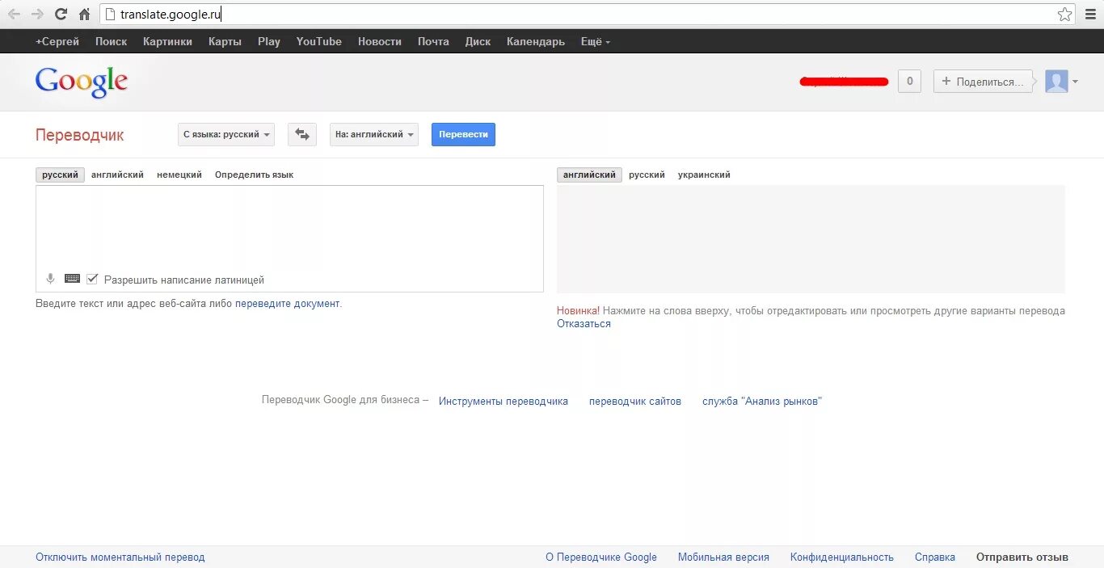This screenshot has width=1104, height=568.
Task: Open 'Инструменты переводчика' link
Action: point(504,402)
